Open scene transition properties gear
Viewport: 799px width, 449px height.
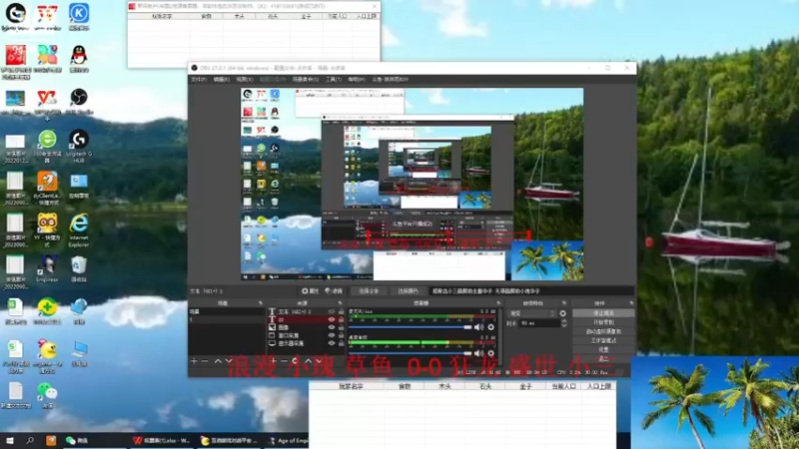pyautogui.click(x=562, y=313)
